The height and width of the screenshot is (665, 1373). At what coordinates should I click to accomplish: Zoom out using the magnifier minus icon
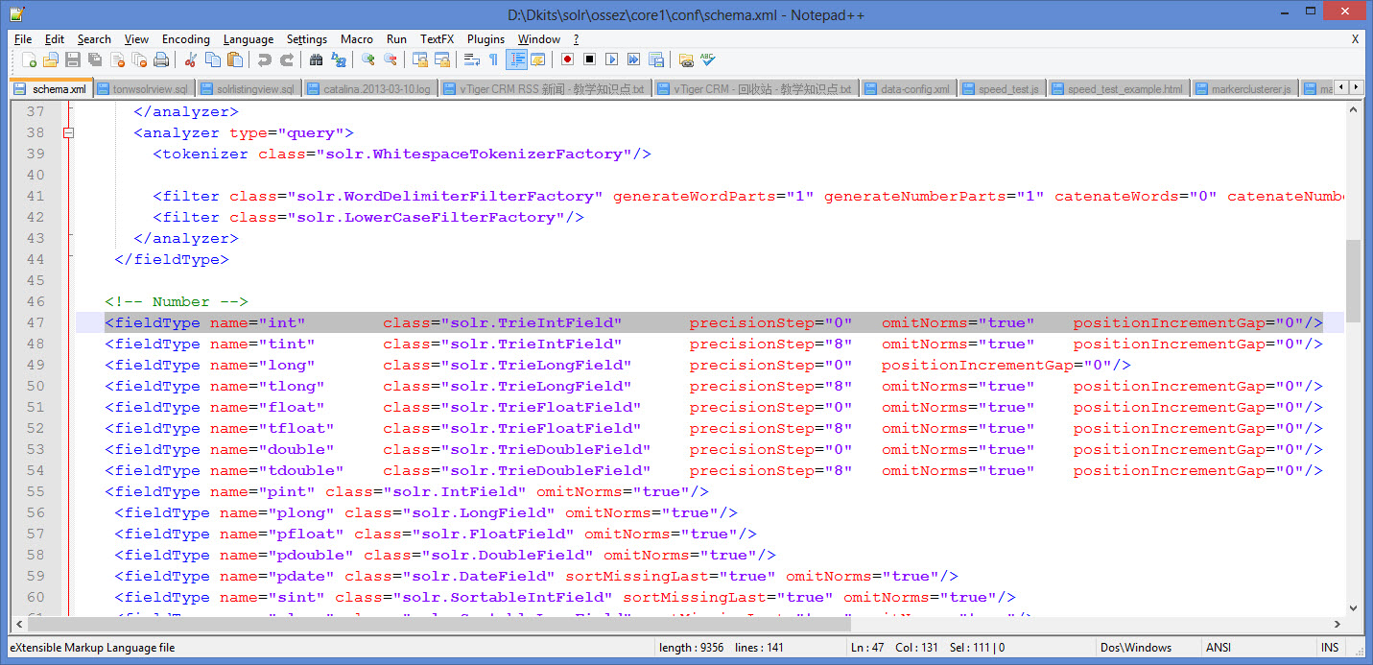pos(390,59)
